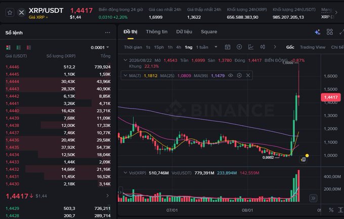Select bid price 1,4429 row
This screenshot has width=344, height=219.
tap(58, 208)
